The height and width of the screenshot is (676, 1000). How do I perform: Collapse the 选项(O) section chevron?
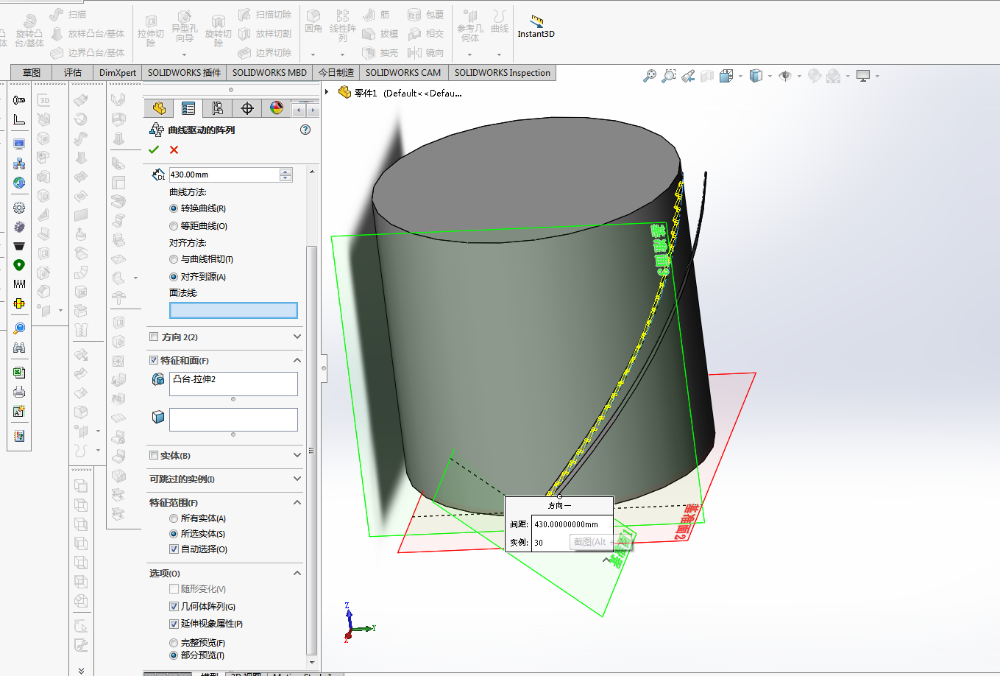297,573
